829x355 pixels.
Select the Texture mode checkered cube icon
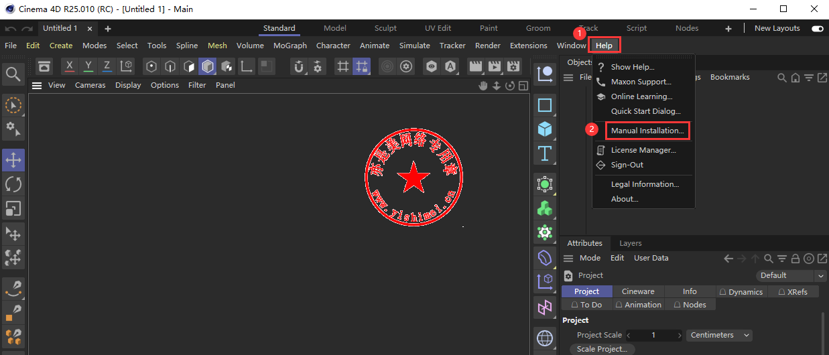click(x=227, y=66)
